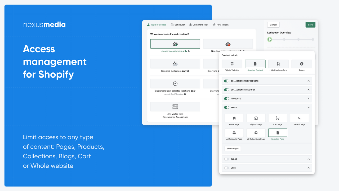The height and width of the screenshot is (191, 339).
Task: Pick the Home Page icon
Action: [234, 118]
